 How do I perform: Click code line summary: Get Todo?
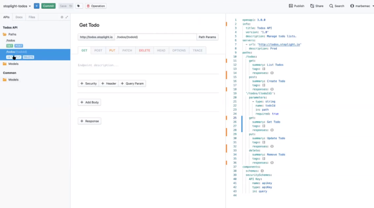(x=266, y=122)
